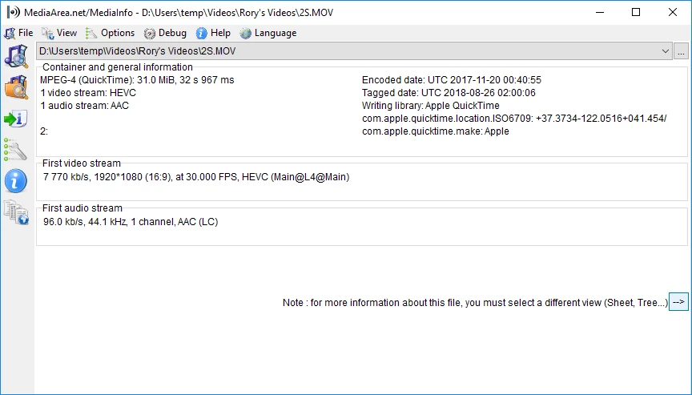Click the '96.0 kb/s, 44.1 kHz' audio line

[x=131, y=222]
